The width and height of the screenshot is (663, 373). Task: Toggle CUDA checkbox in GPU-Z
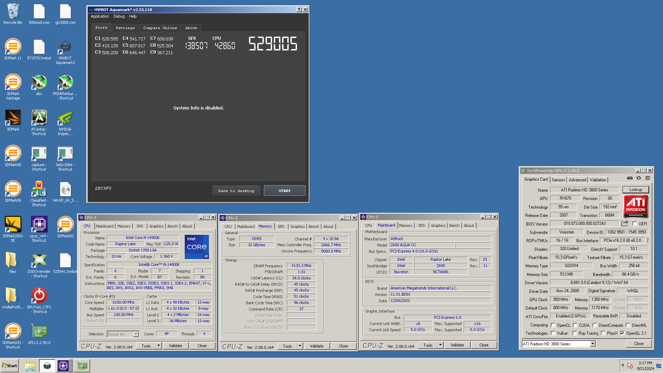pos(575,325)
